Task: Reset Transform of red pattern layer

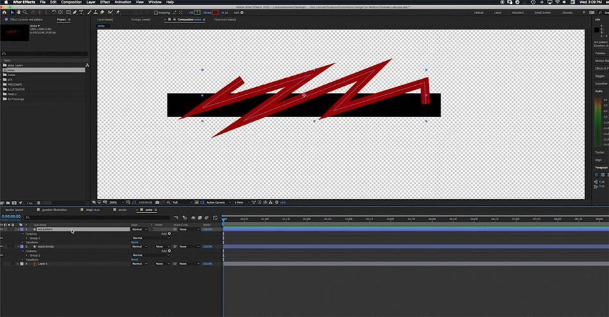Action: point(135,242)
